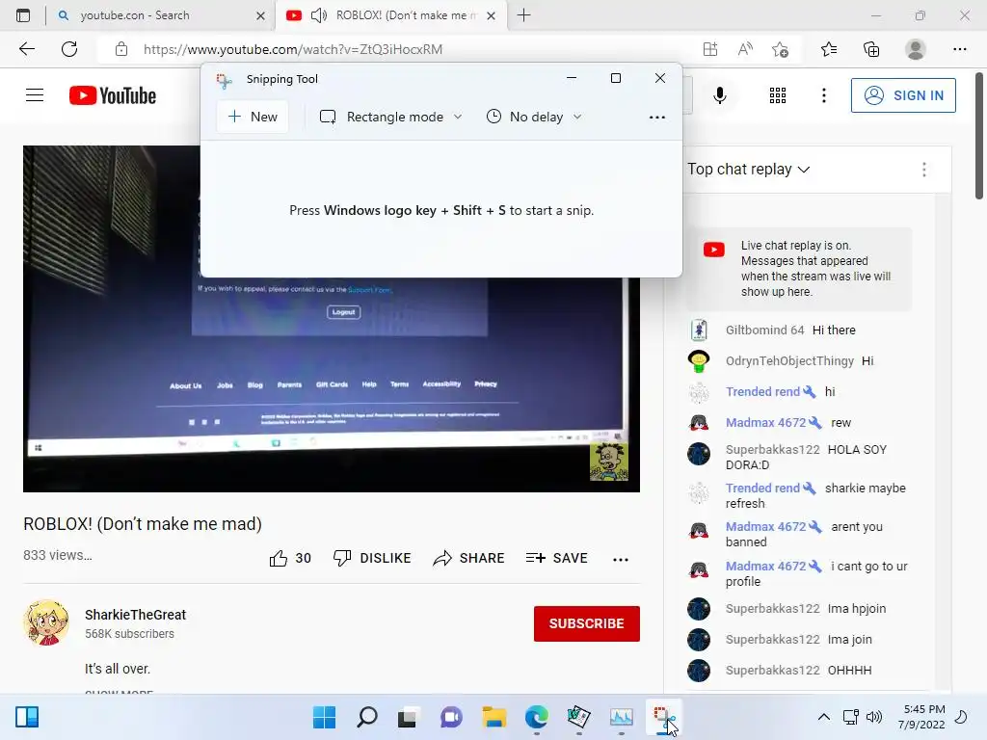Open Task View on taskbar
987x740 pixels.
pyautogui.click(x=408, y=717)
